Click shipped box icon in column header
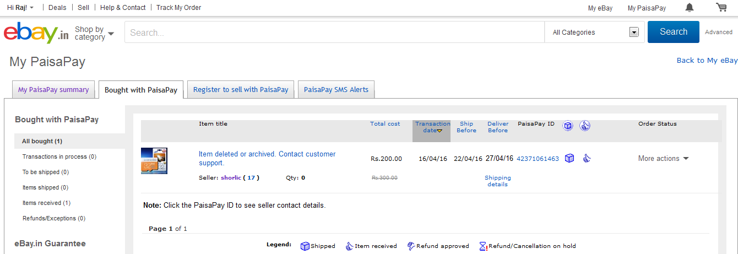The width and height of the screenshot is (738, 254). click(x=568, y=126)
